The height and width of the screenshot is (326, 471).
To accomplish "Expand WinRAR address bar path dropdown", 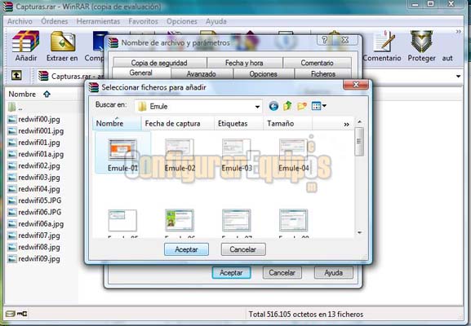I will (458, 76).
